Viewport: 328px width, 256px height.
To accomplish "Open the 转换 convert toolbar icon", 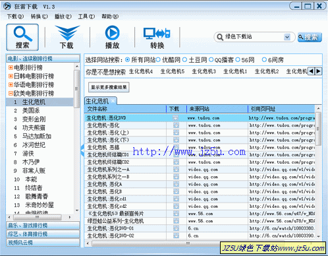I will click(157, 37).
